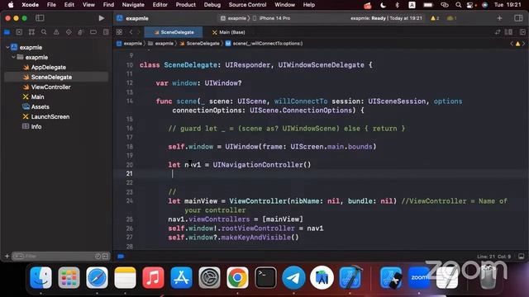Open the Debug menu
529x297 pixels.
(212, 5)
